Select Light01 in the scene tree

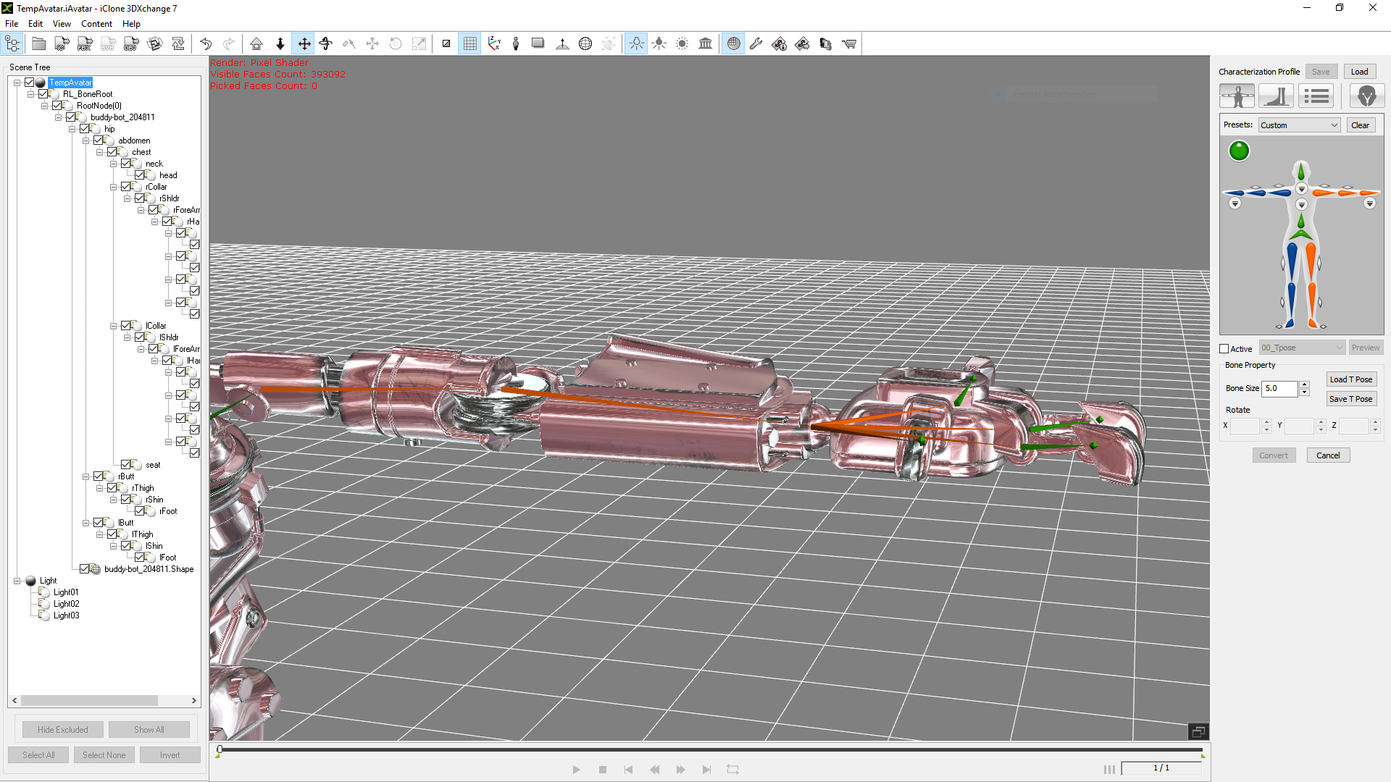click(x=66, y=592)
